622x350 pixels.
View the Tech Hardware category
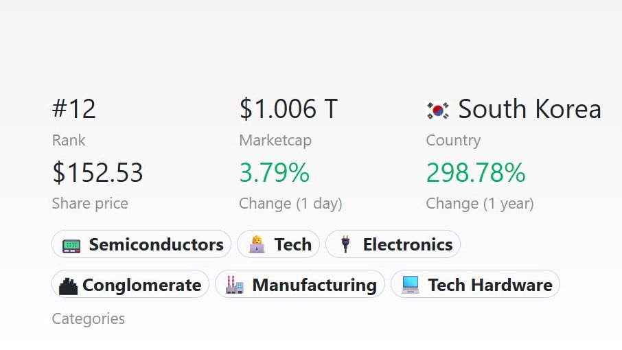(x=489, y=285)
